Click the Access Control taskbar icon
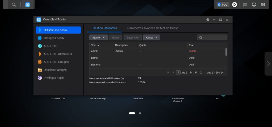This screenshot has width=272, height=127. click(x=27, y=5)
